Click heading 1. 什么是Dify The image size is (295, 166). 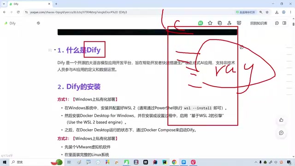[79, 50]
